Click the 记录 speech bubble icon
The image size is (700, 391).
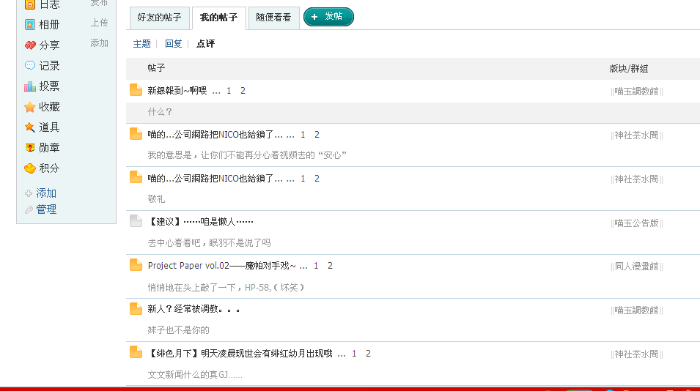point(30,66)
